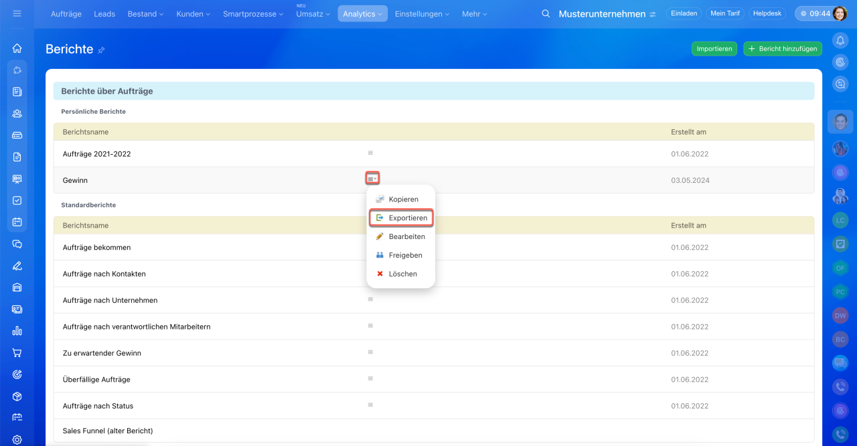
Task: Select Exportieren from the context menu
Action: point(402,218)
